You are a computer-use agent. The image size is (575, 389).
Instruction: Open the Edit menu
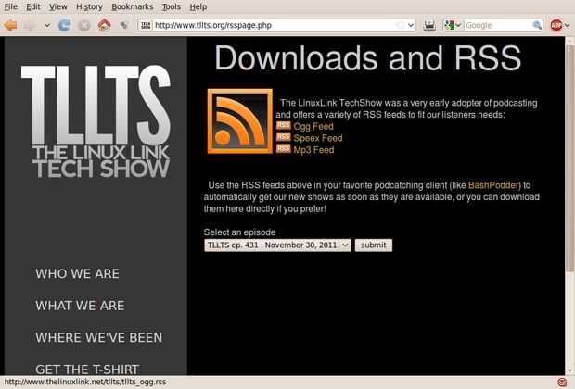pos(33,6)
